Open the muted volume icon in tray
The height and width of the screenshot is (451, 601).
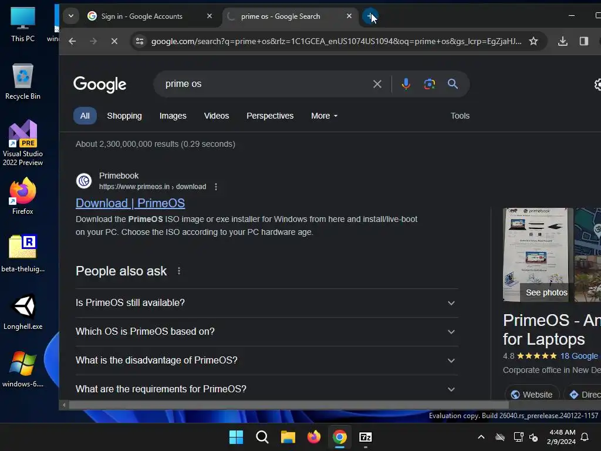533,437
